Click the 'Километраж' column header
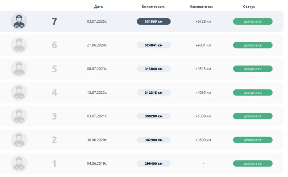Screen dimensions: 288x177 tap(154, 7)
